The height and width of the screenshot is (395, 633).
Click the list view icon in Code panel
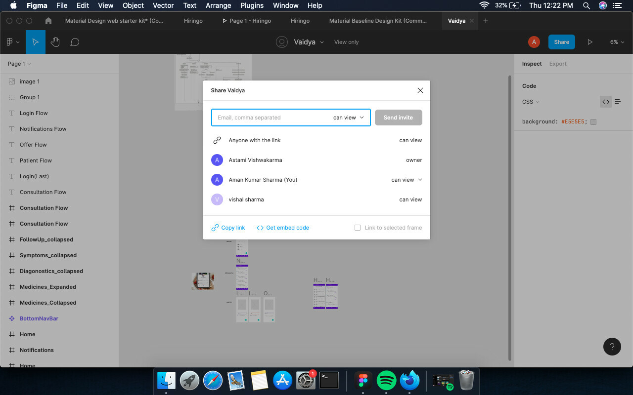click(618, 102)
